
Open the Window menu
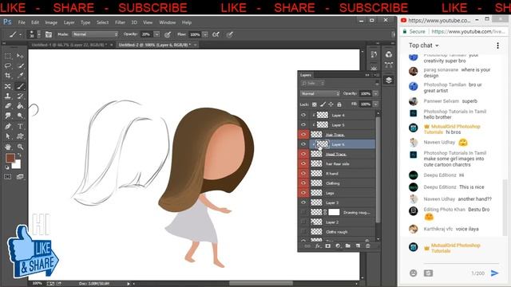[x=167, y=22]
